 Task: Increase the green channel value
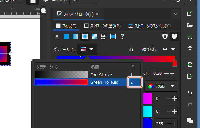[x=175, y=111]
